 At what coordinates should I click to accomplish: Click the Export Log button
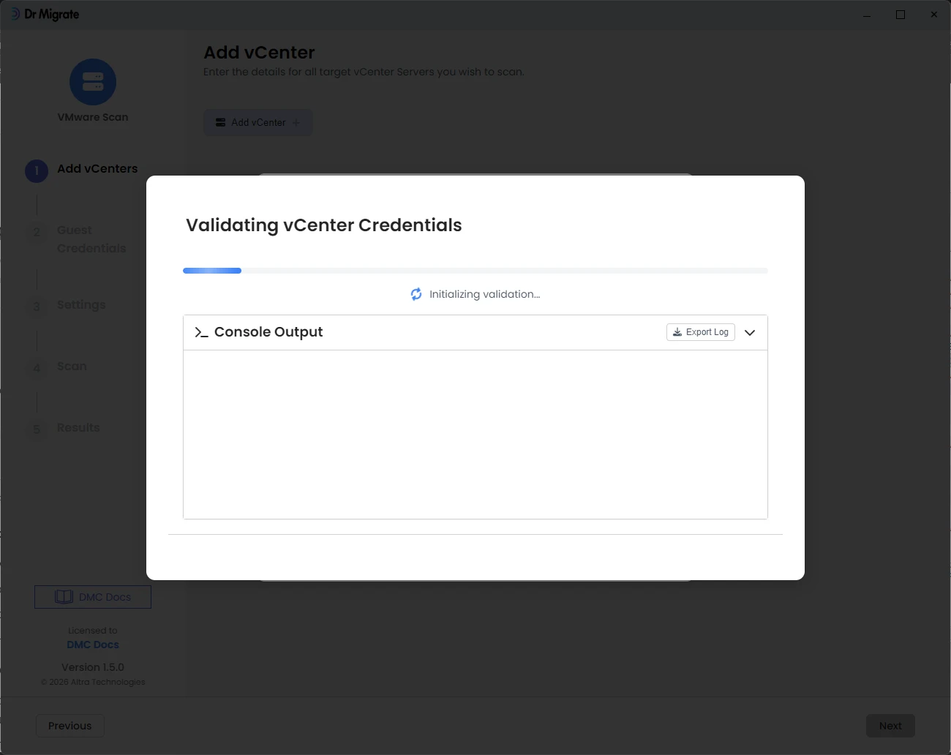(701, 332)
